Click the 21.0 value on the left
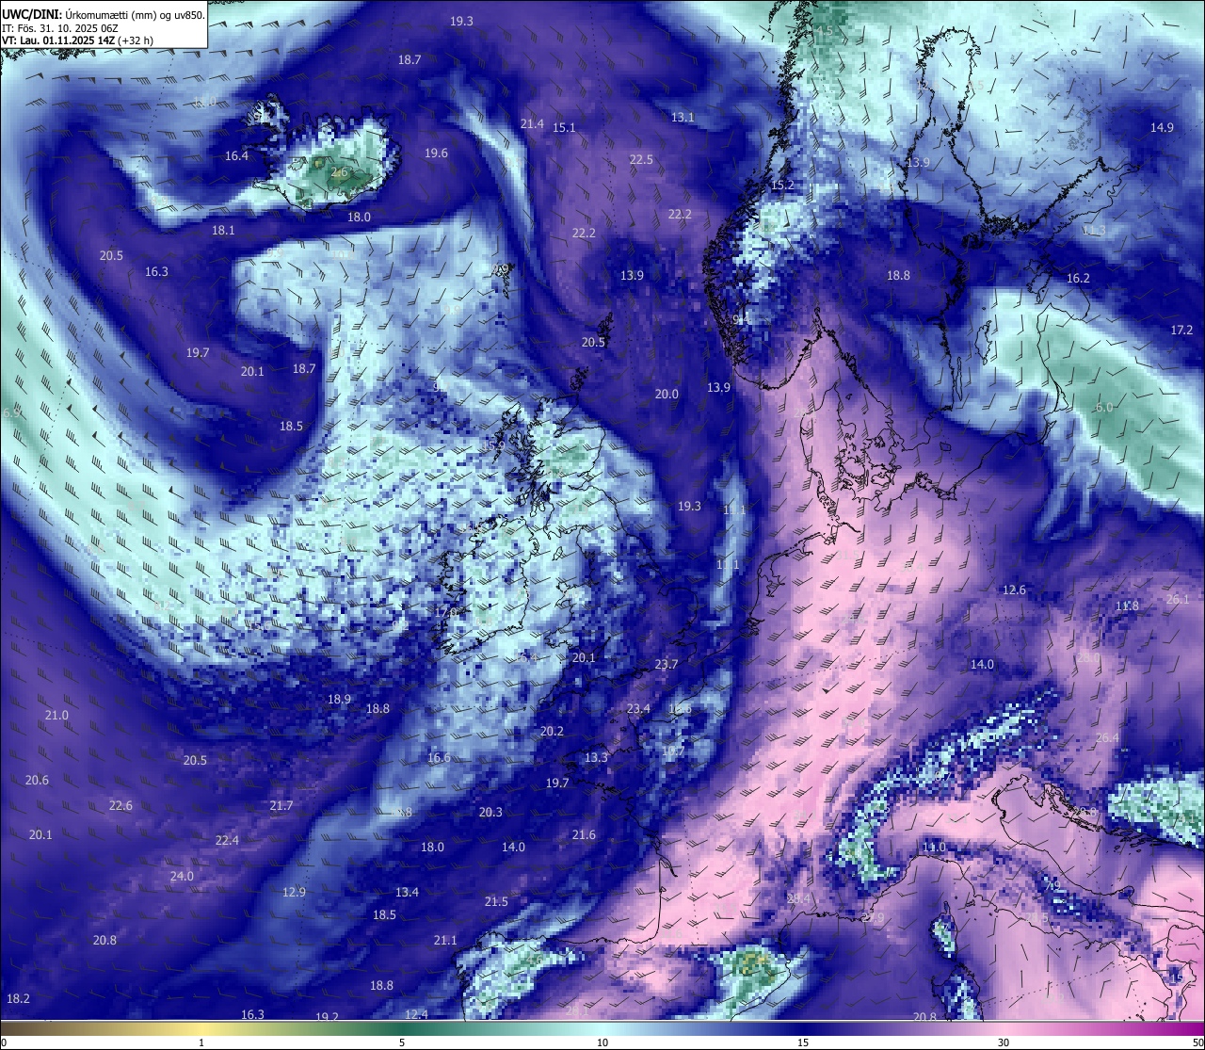This screenshot has height=1050, width=1205. [x=56, y=715]
